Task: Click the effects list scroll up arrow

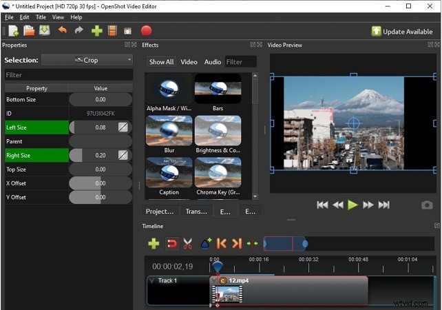Action: 255,76
